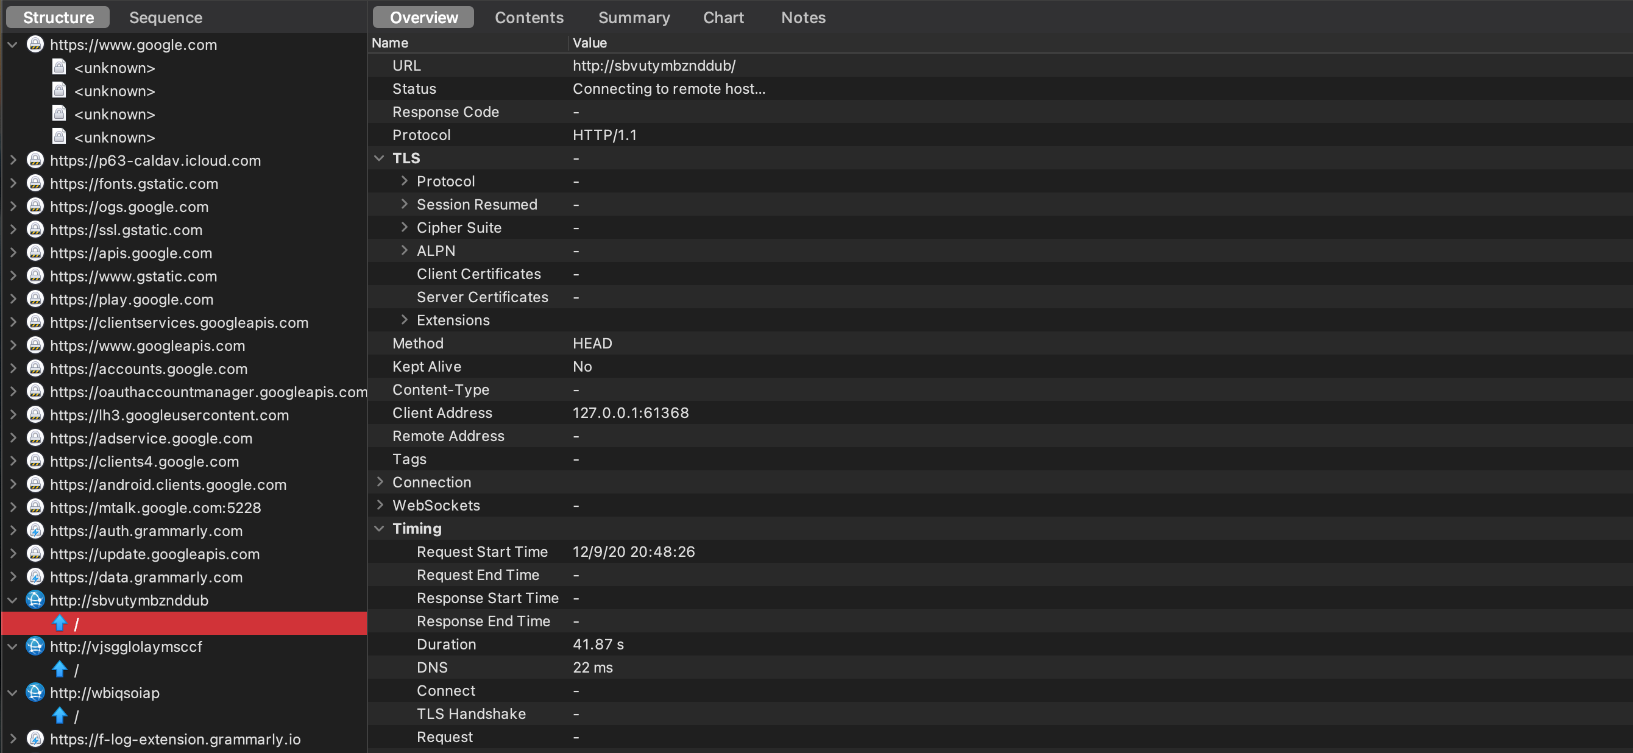Screen dimensions: 1633x753
Task: Click the blue upload arrow under http://vjsgglolaymsccf
Action: tap(60, 670)
